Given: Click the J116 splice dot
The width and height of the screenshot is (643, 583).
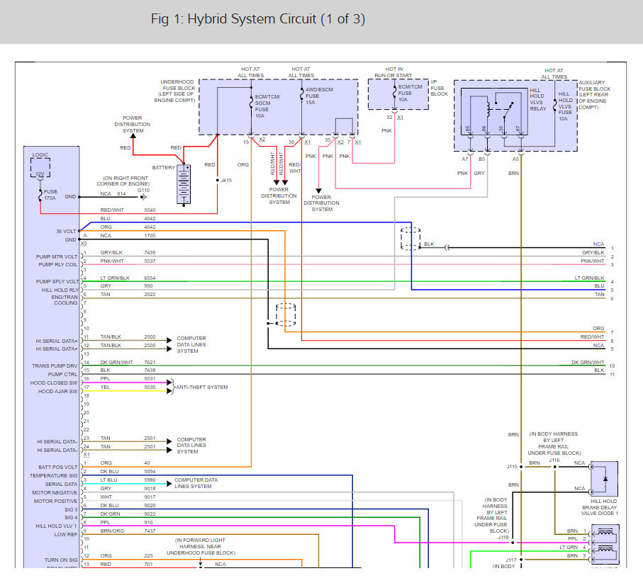Looking at the screenshot, I should (555, 467).
